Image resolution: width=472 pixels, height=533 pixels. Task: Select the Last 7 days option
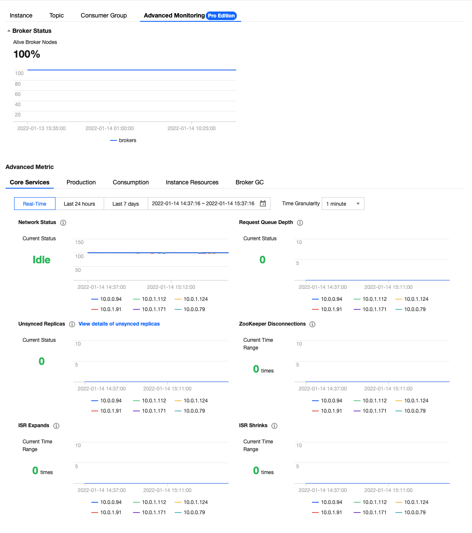(x=125, y=204)
